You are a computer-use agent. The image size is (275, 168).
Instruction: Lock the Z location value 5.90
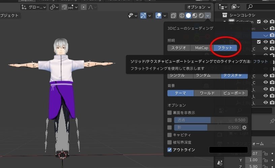click(x=265, y=166)
